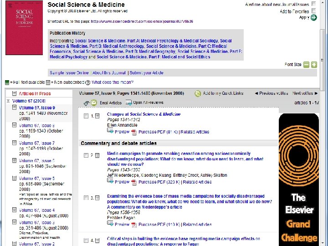Click document icon next to Volume 67, Issue 9
The height and width of the screenshot is (246, 328).
(x=14, y=108)
